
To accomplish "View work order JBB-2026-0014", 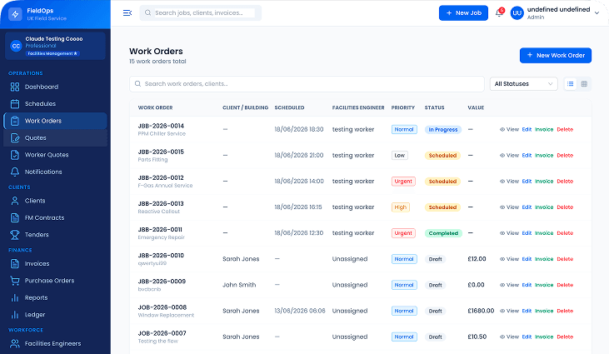I will tap(509, 130).
